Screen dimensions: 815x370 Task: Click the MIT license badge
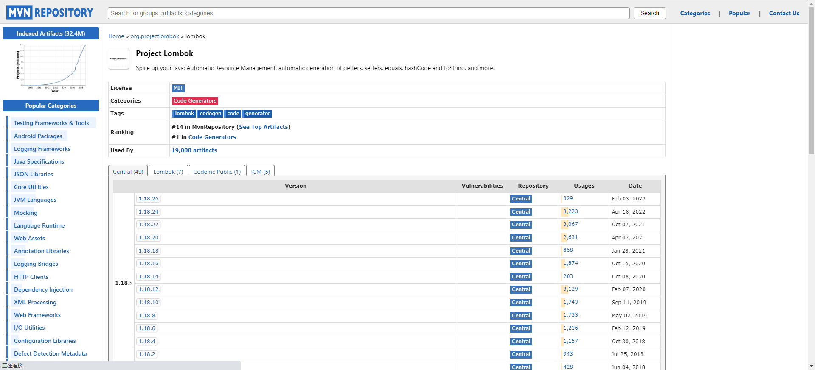(178, 88)
